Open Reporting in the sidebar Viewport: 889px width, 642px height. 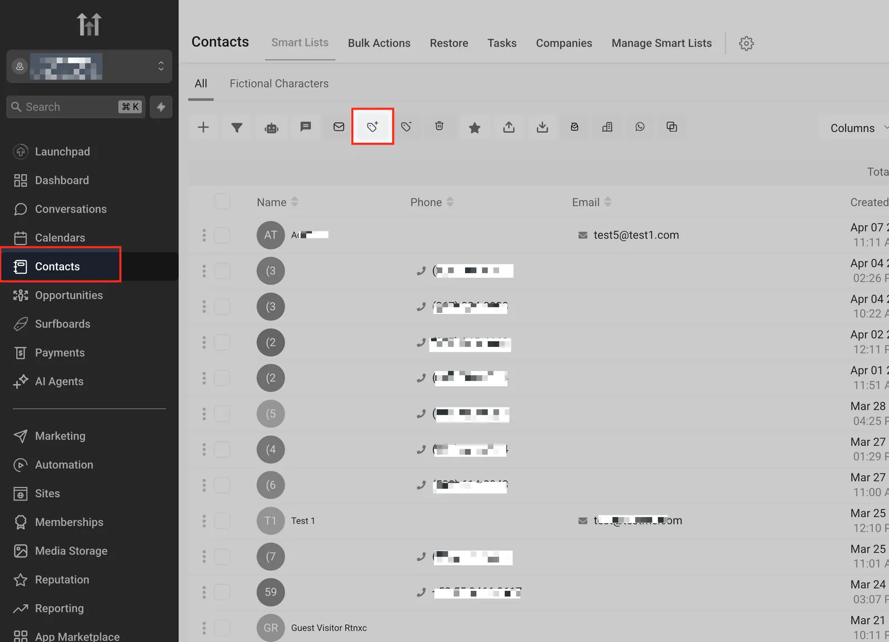coord(59,609)
